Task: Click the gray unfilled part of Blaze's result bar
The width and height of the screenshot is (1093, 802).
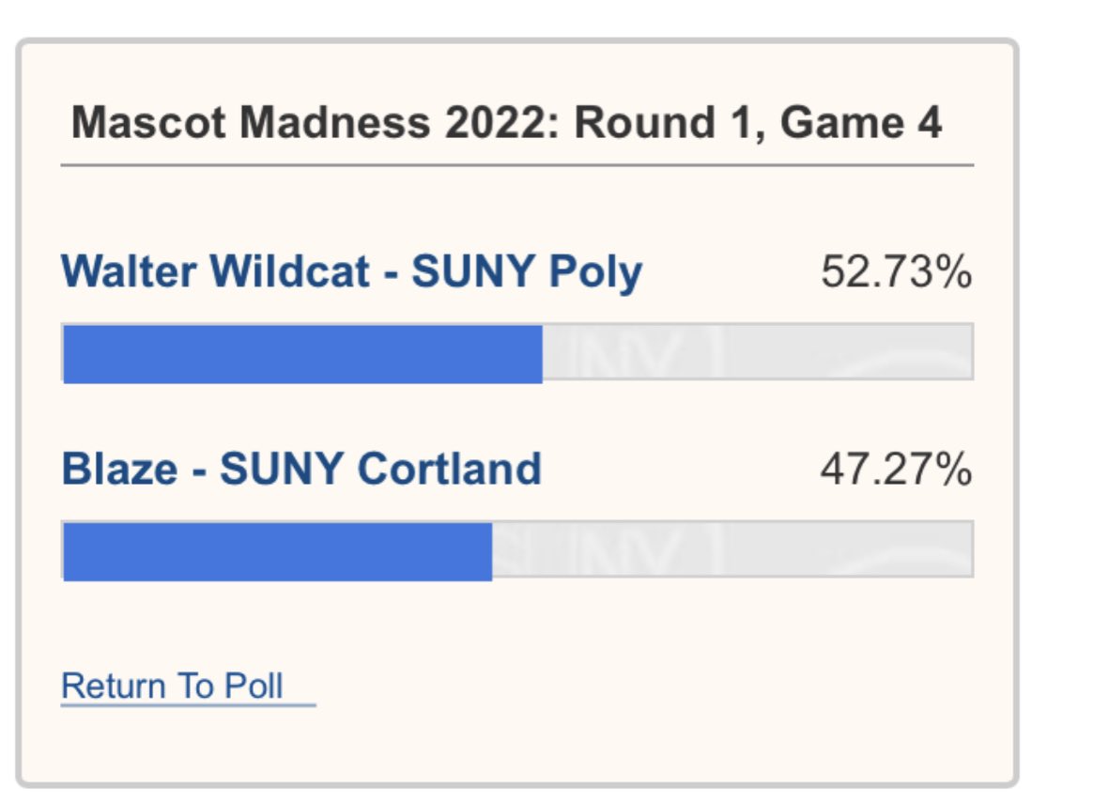Action: (732, 549)
